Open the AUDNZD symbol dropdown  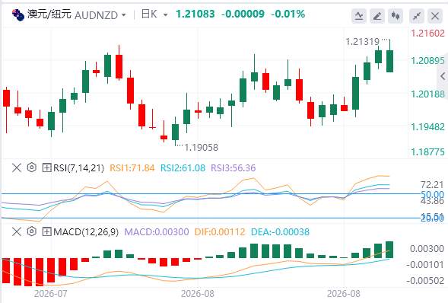[x=124, y=15]
